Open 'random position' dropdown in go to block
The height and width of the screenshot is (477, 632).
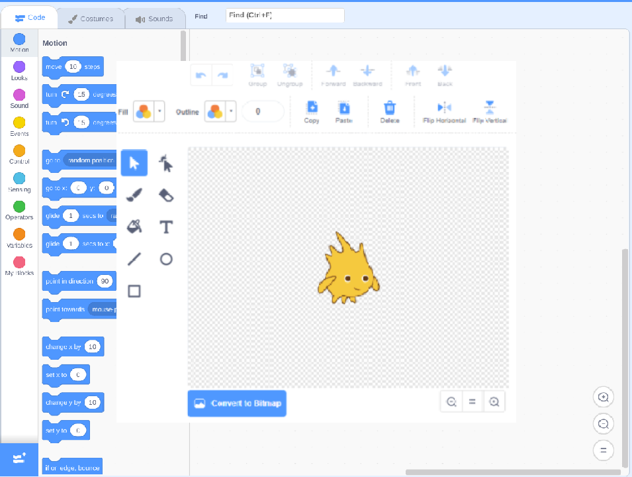[90, 160]
